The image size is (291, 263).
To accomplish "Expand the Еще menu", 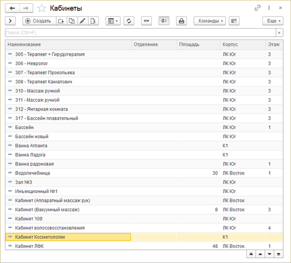I will tap(272, 21).
